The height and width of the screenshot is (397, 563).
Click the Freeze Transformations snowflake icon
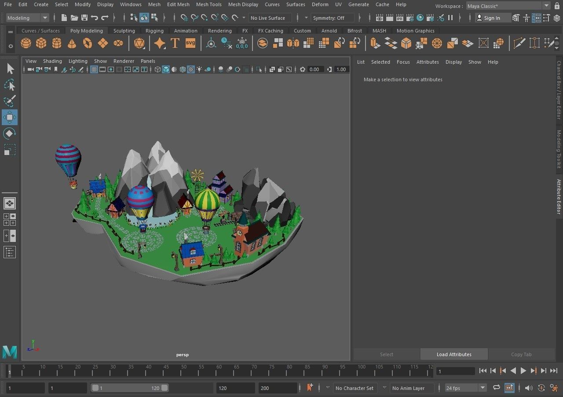click(242, 43)
